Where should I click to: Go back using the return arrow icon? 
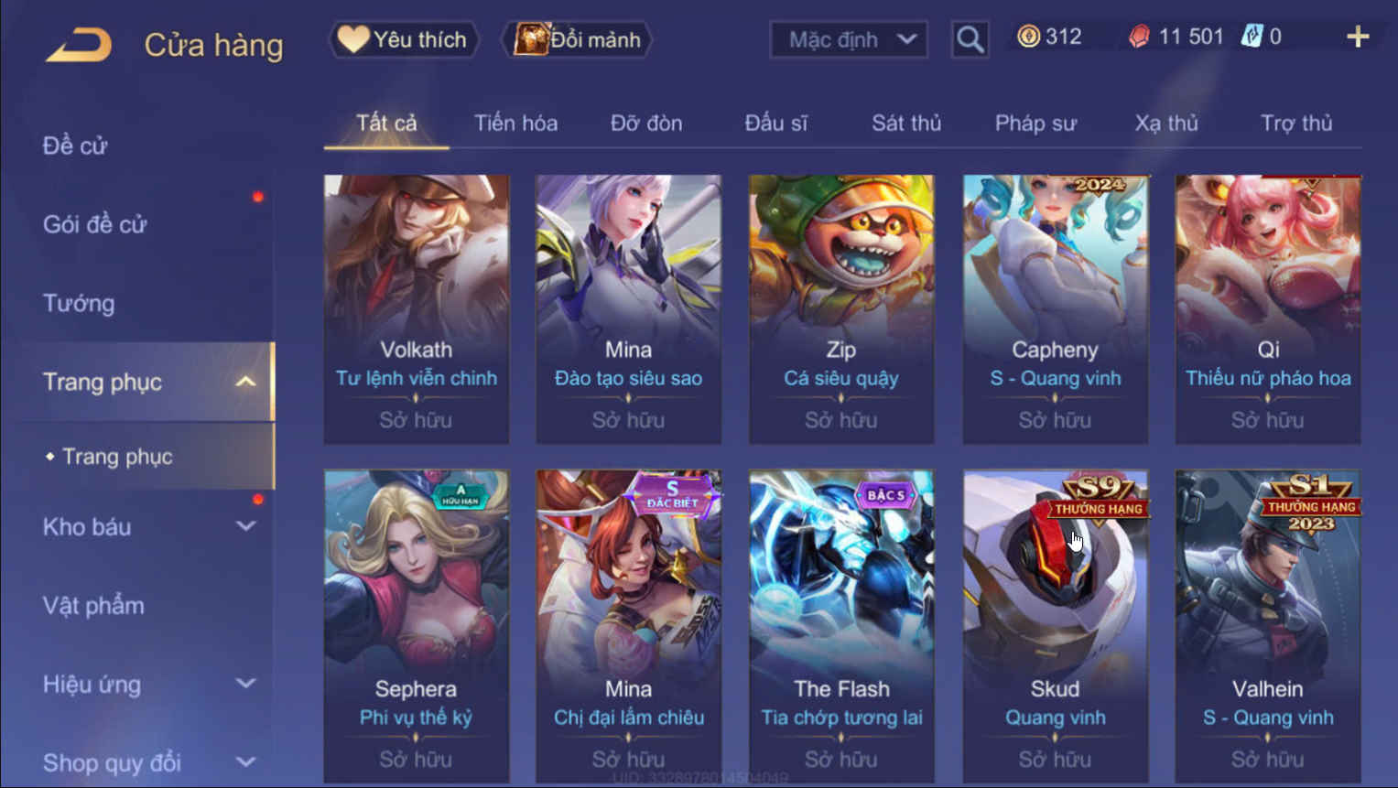[79, 44]
